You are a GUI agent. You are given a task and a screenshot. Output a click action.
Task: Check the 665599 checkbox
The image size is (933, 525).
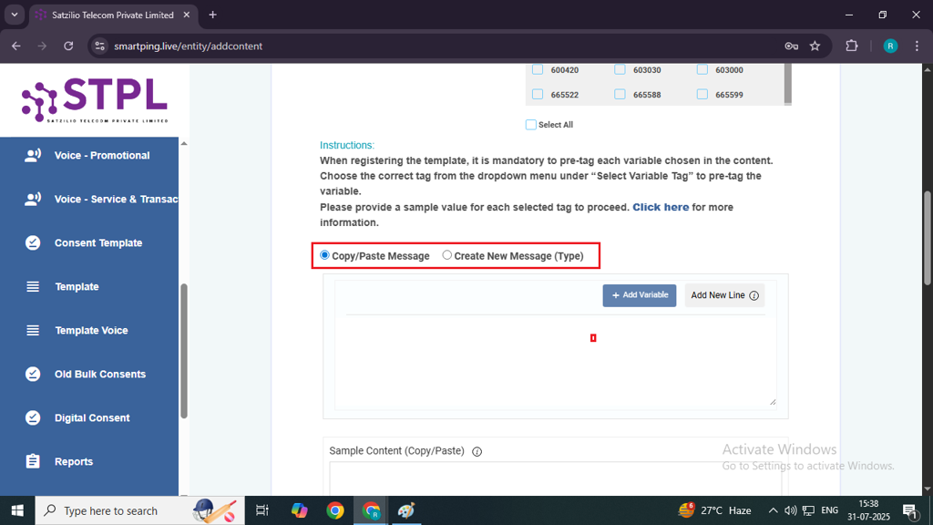pos(702,94)
